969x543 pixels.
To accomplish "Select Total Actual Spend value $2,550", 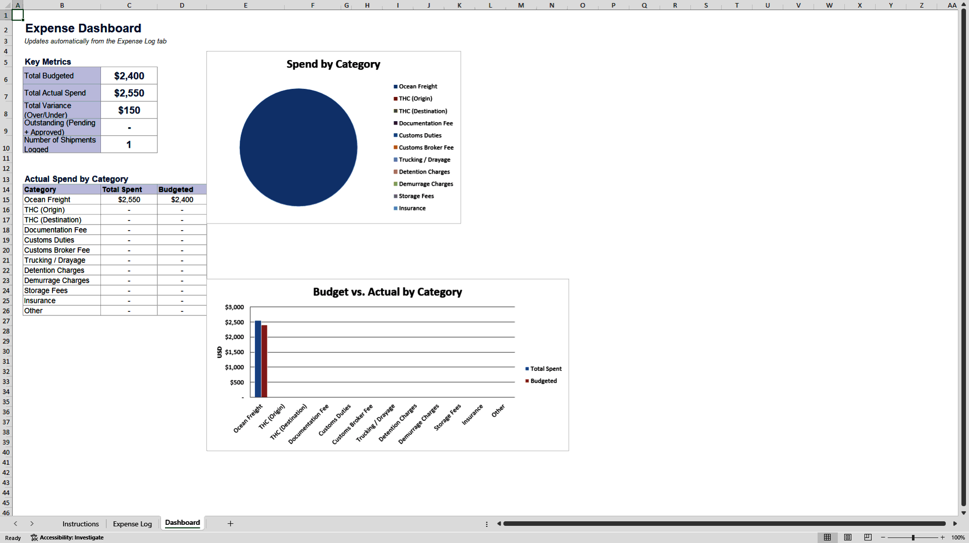I will tap(129, 93).
